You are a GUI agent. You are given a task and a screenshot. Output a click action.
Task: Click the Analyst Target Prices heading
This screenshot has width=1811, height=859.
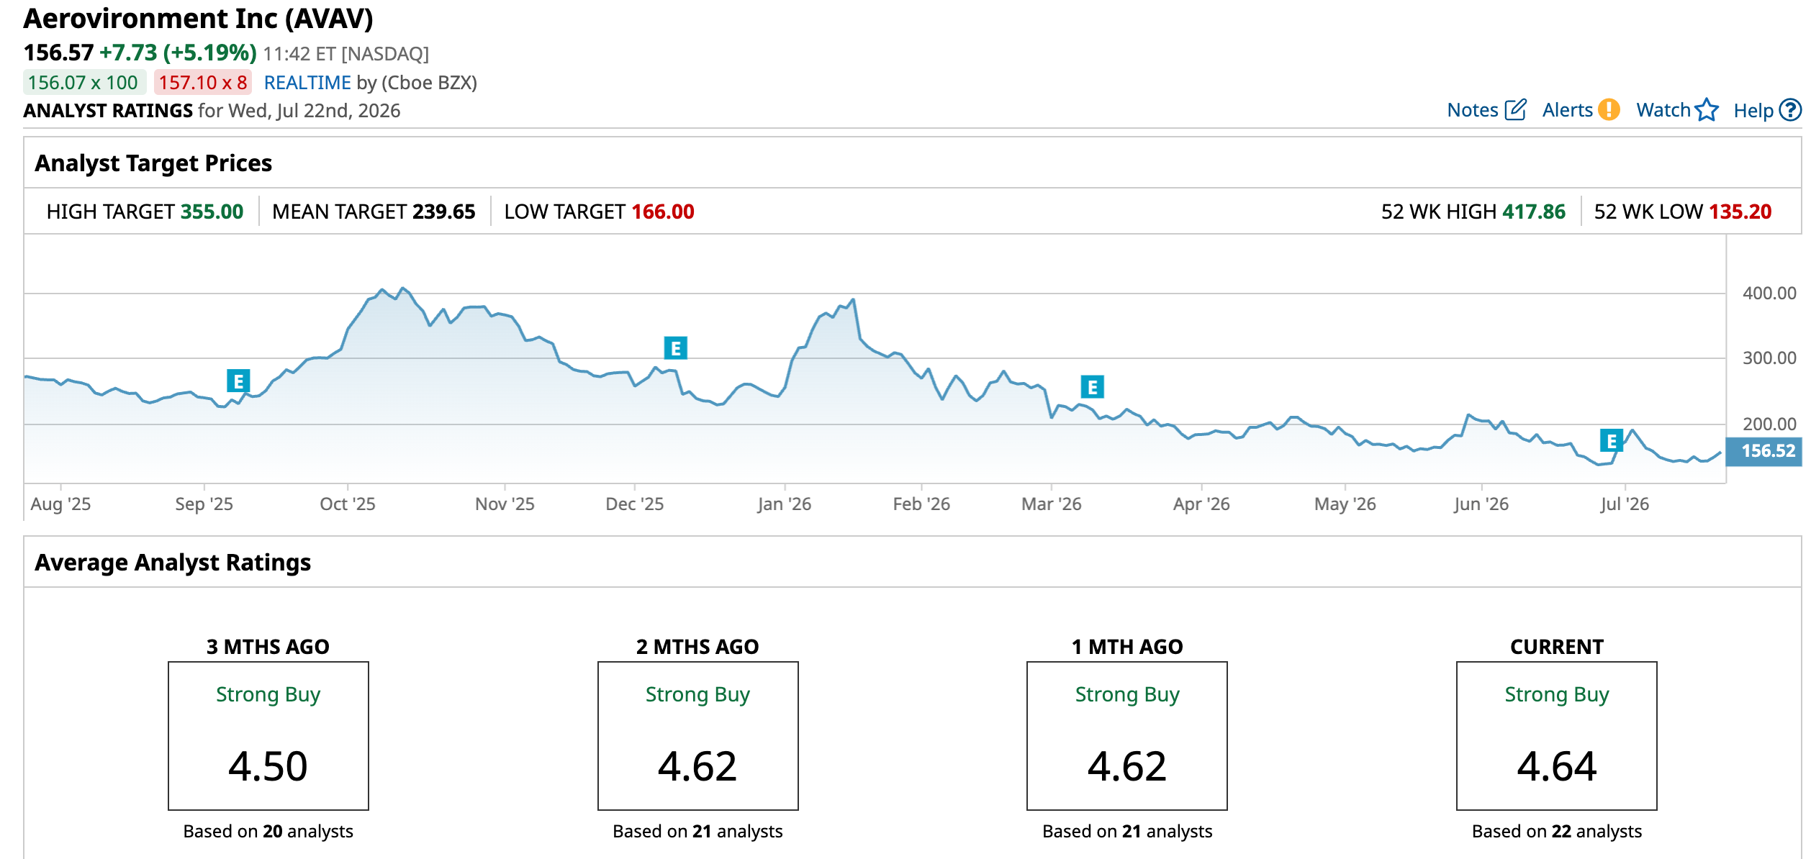[x=153, y=163]
